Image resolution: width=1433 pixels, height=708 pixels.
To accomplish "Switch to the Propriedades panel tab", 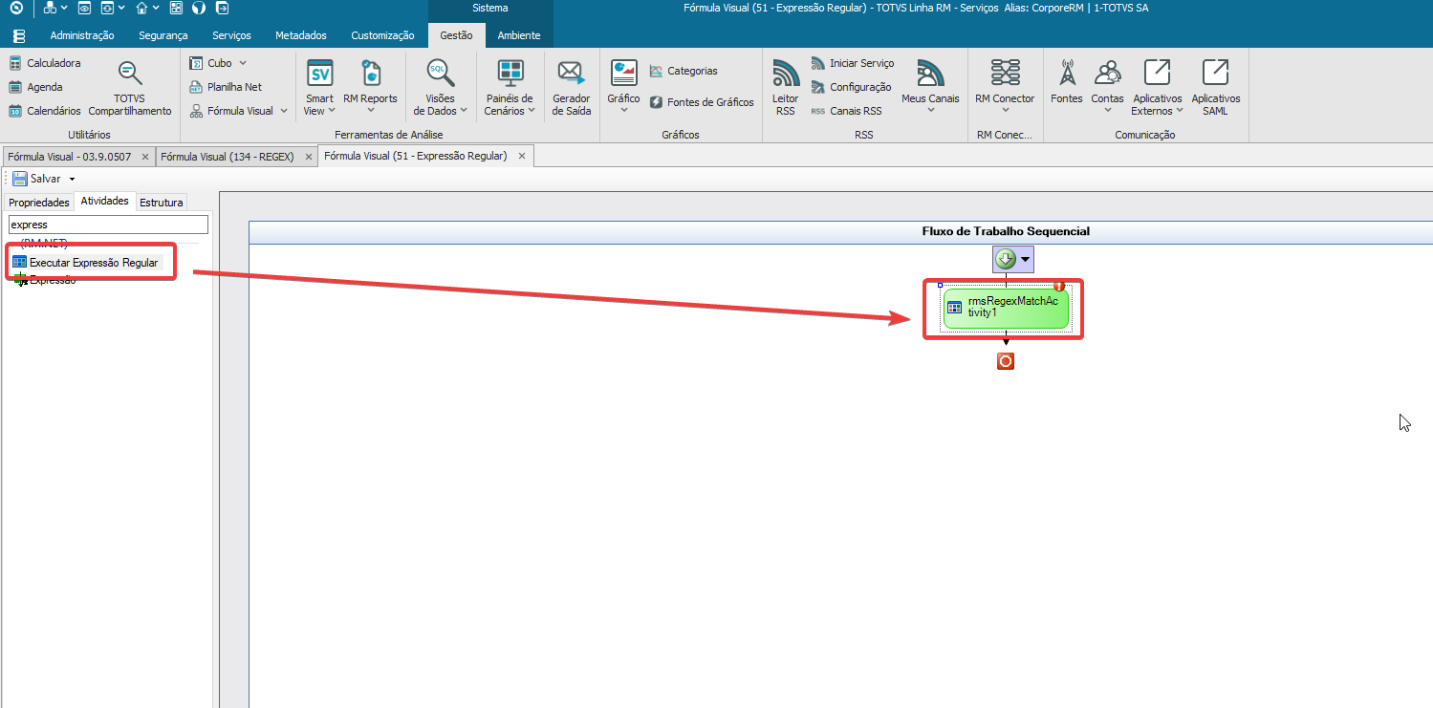I will click(39, 203).
